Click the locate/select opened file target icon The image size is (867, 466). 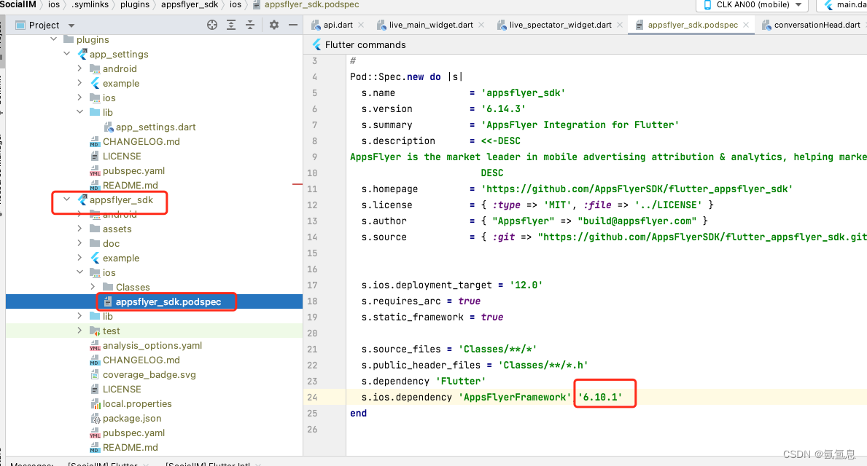click(x=212, y=25)
